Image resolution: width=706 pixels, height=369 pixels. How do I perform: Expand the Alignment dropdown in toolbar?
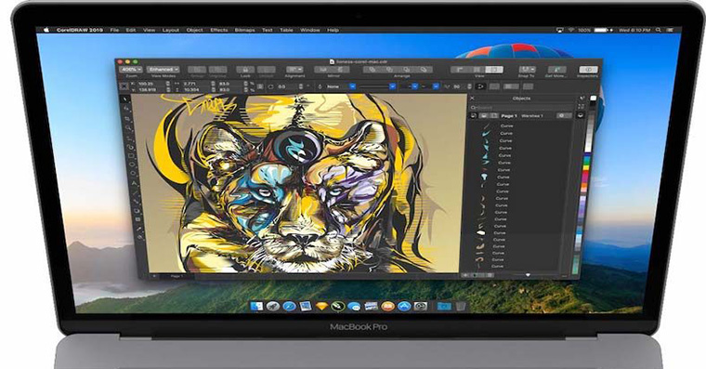pos(294,70)
